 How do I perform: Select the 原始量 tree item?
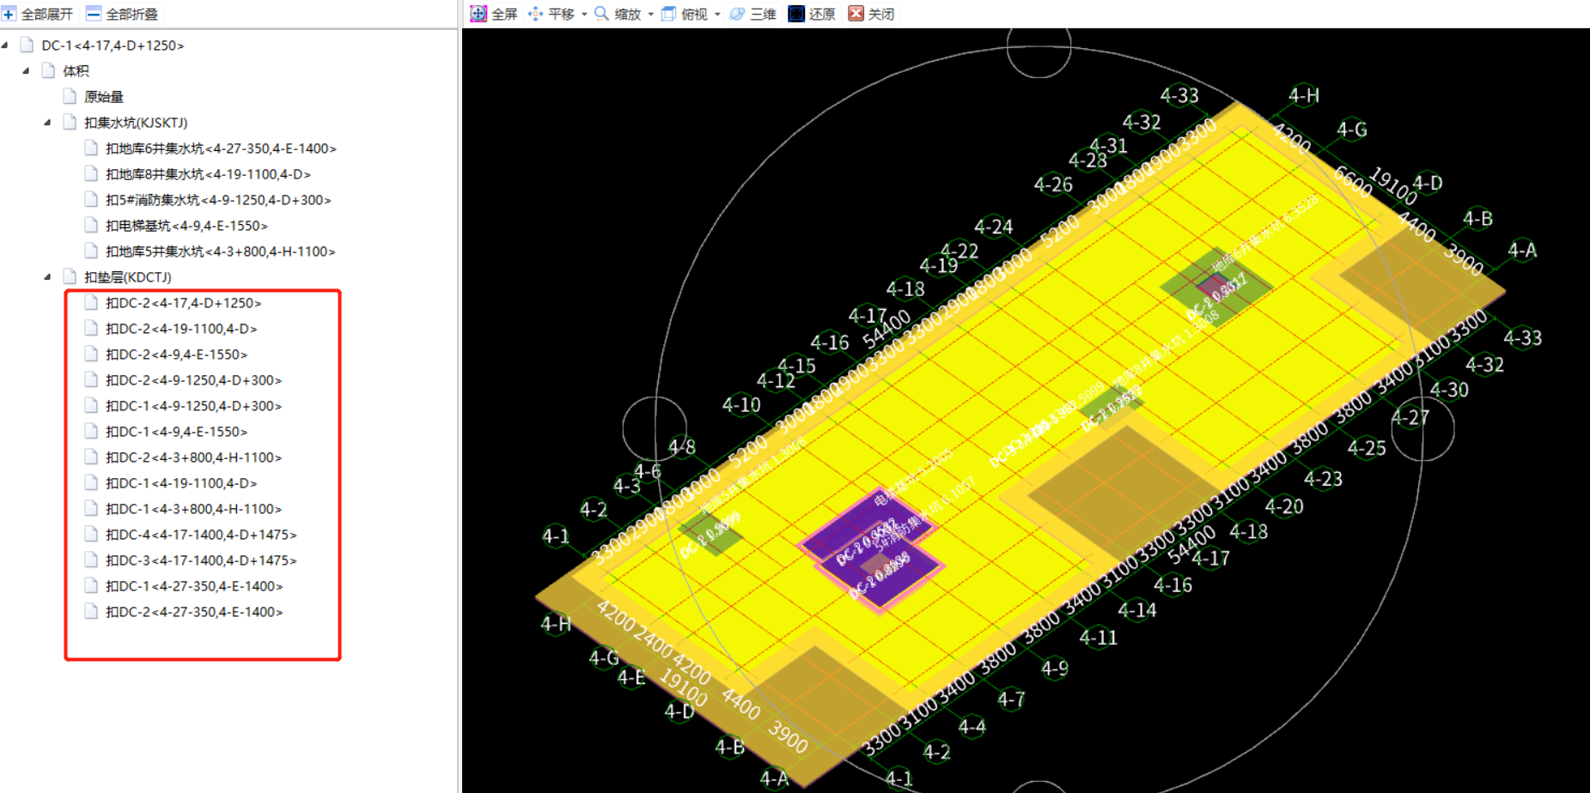click(x=104, y=97)
